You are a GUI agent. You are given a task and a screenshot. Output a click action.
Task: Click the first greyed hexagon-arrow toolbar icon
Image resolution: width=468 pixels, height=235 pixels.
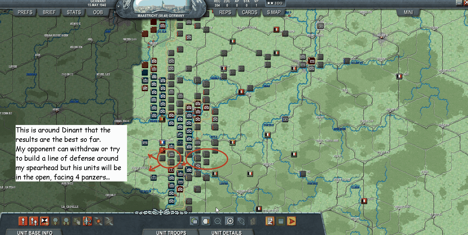55,221
